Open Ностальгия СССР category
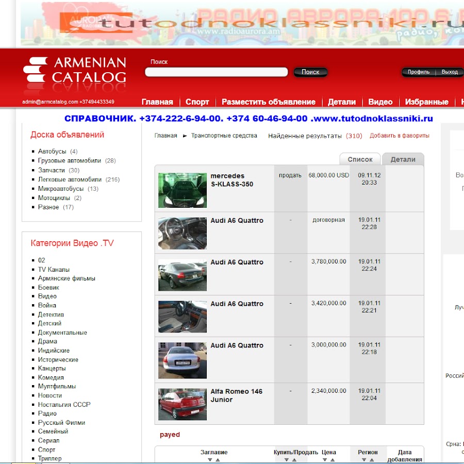Viewport: 464px width, 464px height. click(64, 404)
